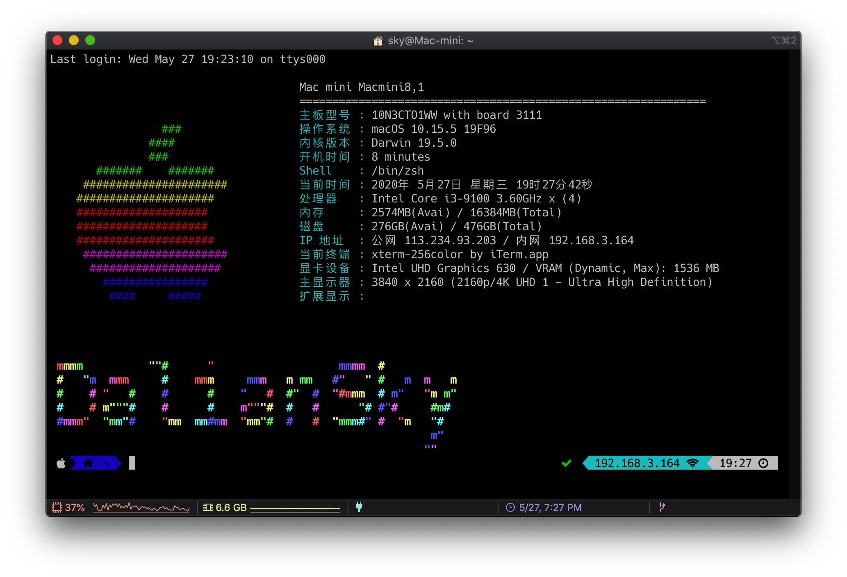
Task: Click the memory usage line graph
Action: click(295, 509)
